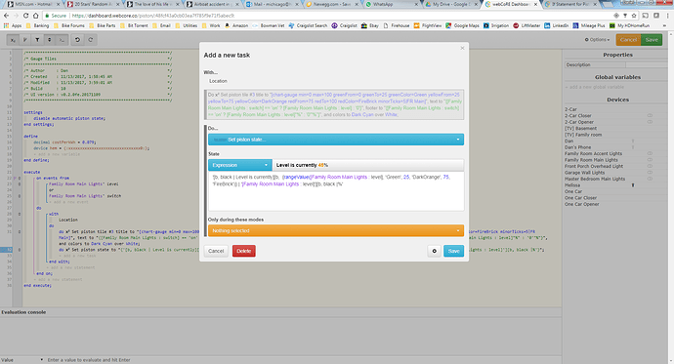Click Location under With section
This screenshot has width=674, height=364.
219,81
